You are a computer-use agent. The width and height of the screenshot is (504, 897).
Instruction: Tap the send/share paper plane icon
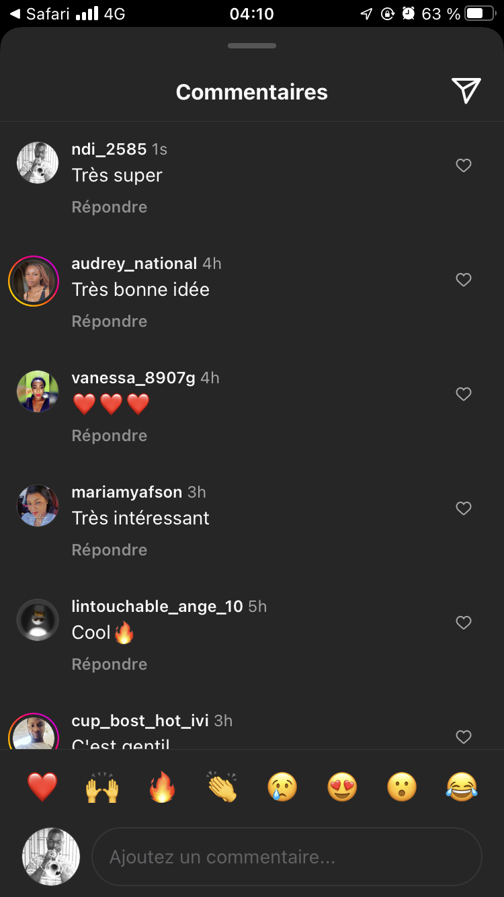(466, 91)
